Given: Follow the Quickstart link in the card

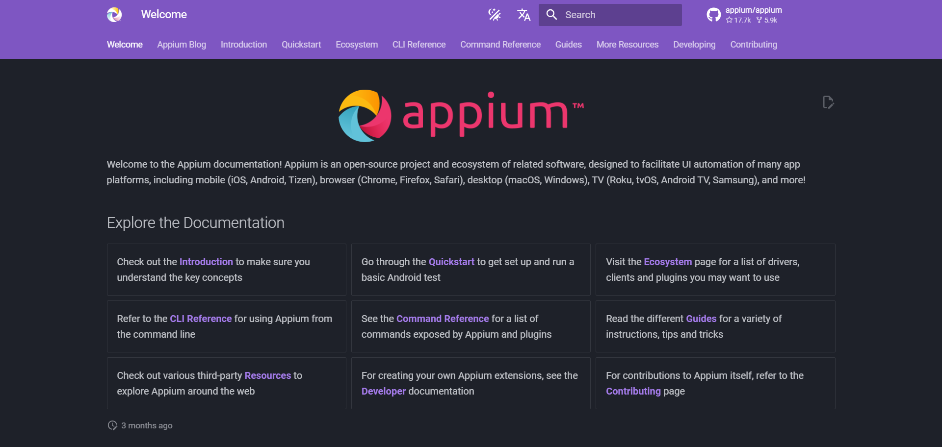Looking at the screenshot, I should (x=451, y=262).
